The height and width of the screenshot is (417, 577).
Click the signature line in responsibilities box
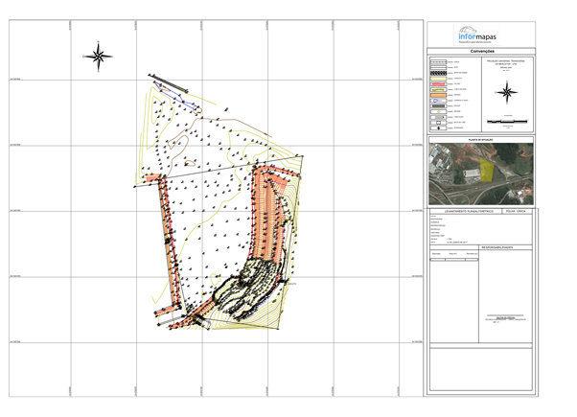click(505, 315)
